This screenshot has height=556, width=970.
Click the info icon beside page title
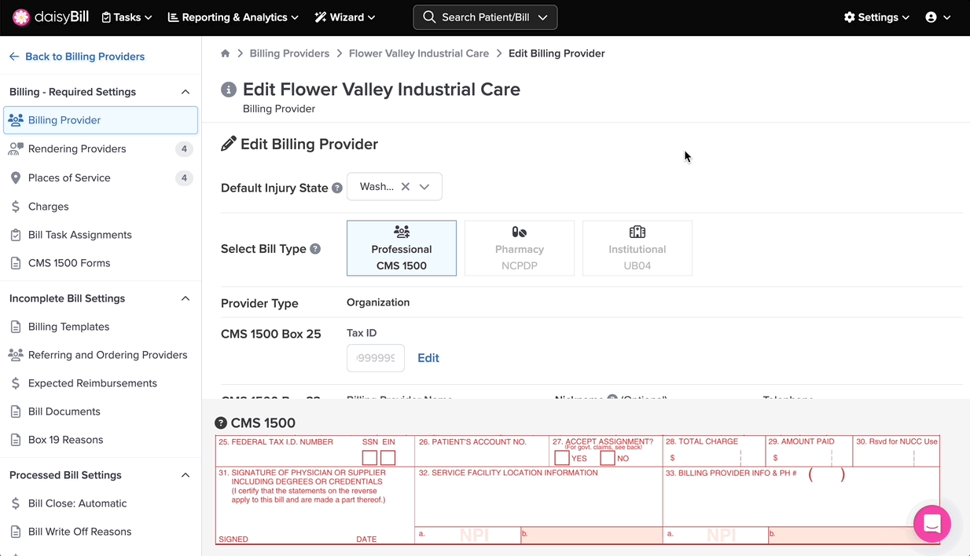point(229,90)
